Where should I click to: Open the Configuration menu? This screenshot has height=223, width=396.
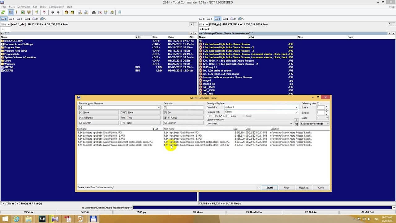[x=57, y=7]
